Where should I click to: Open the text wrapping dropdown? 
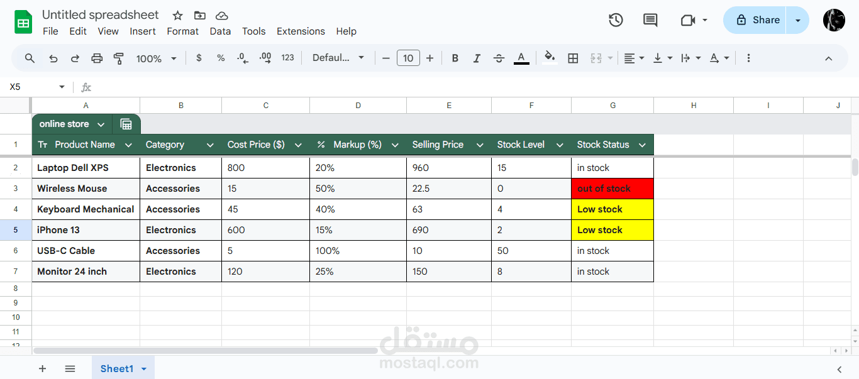(x=690, y=58)
